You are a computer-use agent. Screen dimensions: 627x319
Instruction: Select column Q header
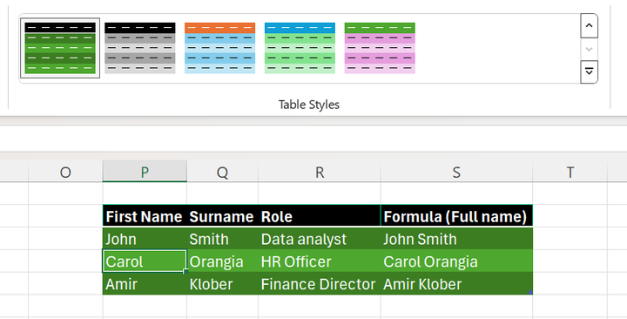pos(222,172)
